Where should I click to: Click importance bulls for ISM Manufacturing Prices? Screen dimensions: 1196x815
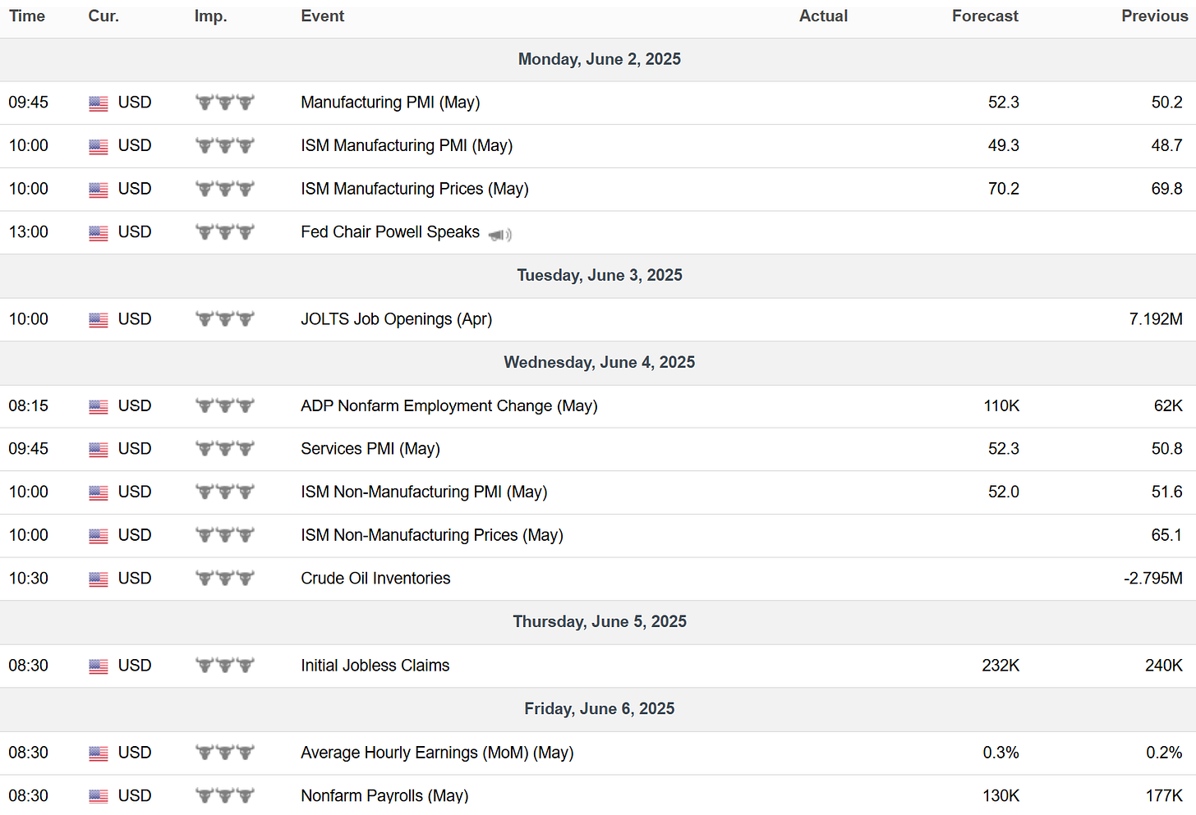tap(224, 190)
